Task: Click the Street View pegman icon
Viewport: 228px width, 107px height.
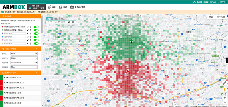Action: 225,90
